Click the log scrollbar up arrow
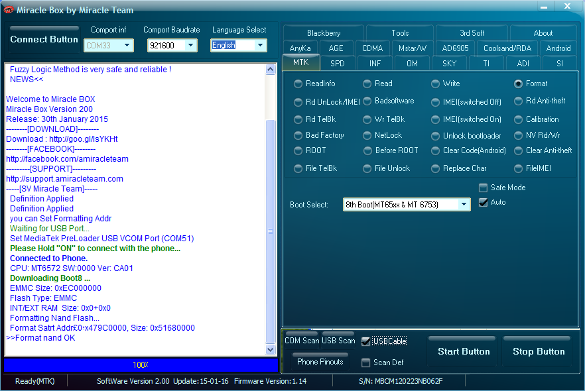The image size is (585, 391). [271, 69]
